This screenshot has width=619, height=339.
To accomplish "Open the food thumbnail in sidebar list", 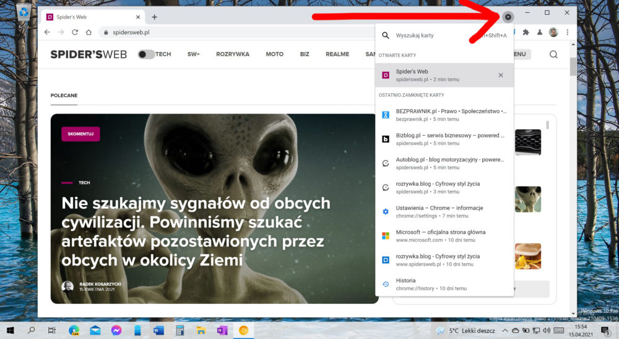I will (528, 256).
